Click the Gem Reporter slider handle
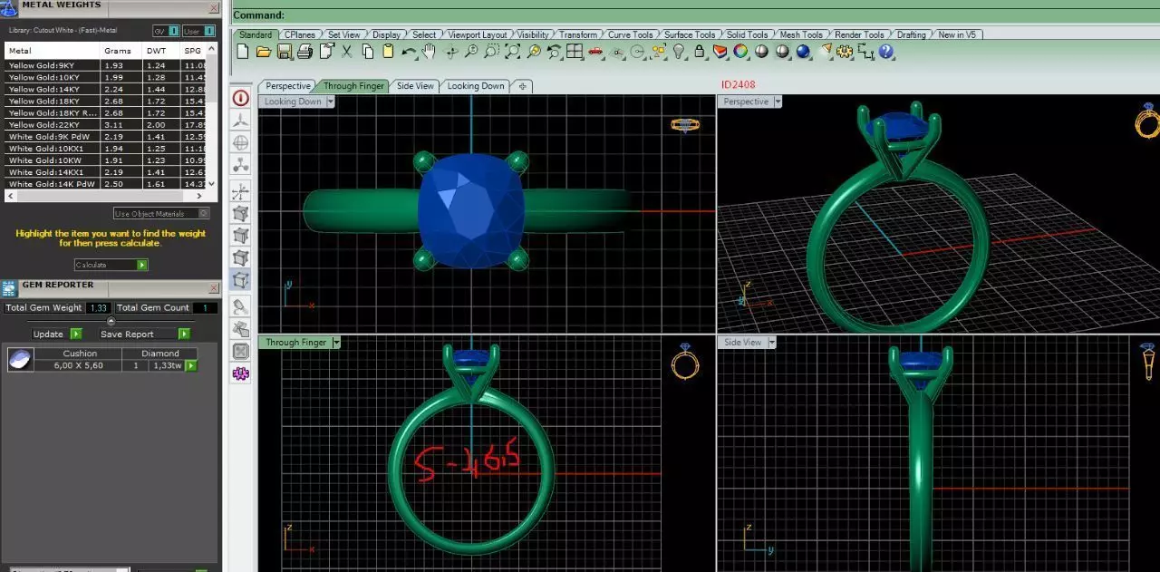 (111, 321)
